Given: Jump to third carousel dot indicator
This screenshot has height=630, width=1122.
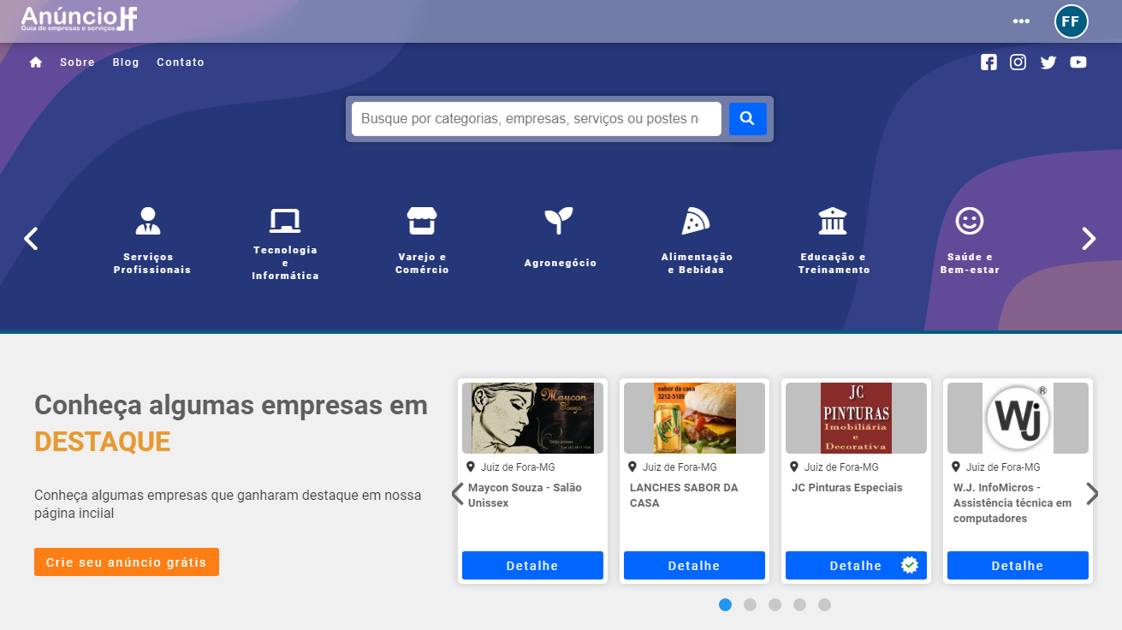Looking at the screenshot, I should (775, 604).
